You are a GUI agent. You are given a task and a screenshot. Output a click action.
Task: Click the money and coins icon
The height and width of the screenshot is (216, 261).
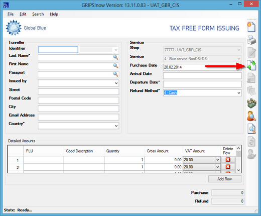(x=251, y=103)
